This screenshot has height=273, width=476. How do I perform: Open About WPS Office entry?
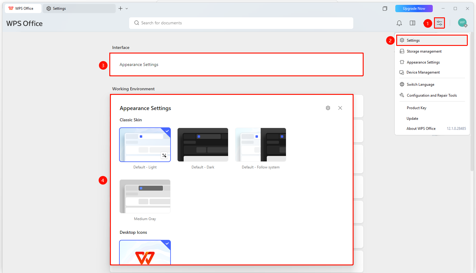click(432, 129)
